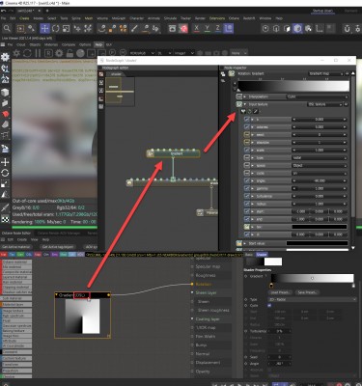Image resolution: width=362 pixels, height=386 pixels.
Task: Open the Interpolation dropdown set to Cubic
Action: tap(318, 96)
